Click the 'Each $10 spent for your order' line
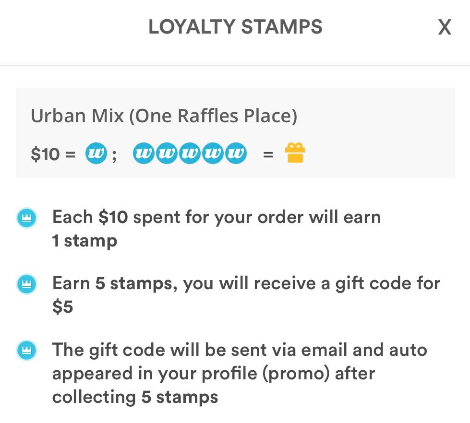 click(216, 217)
